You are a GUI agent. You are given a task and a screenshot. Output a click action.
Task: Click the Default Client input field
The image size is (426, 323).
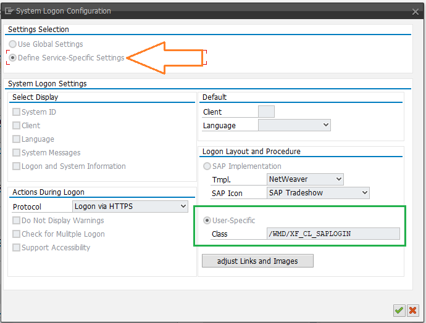[x=266, y=112]
